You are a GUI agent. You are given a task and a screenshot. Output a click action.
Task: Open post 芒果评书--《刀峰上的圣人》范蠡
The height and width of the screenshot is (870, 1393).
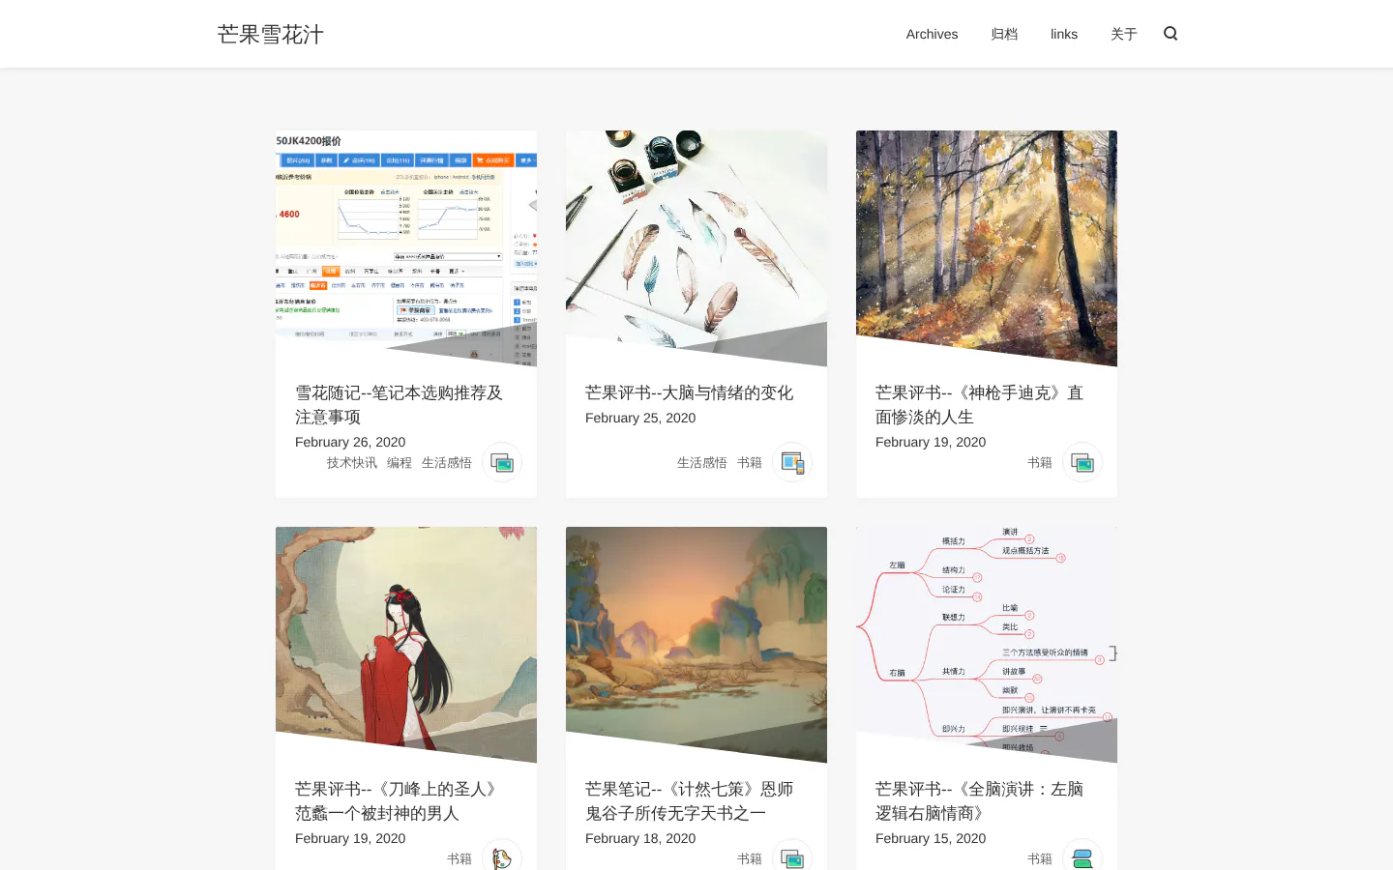(x=399, y=800)
